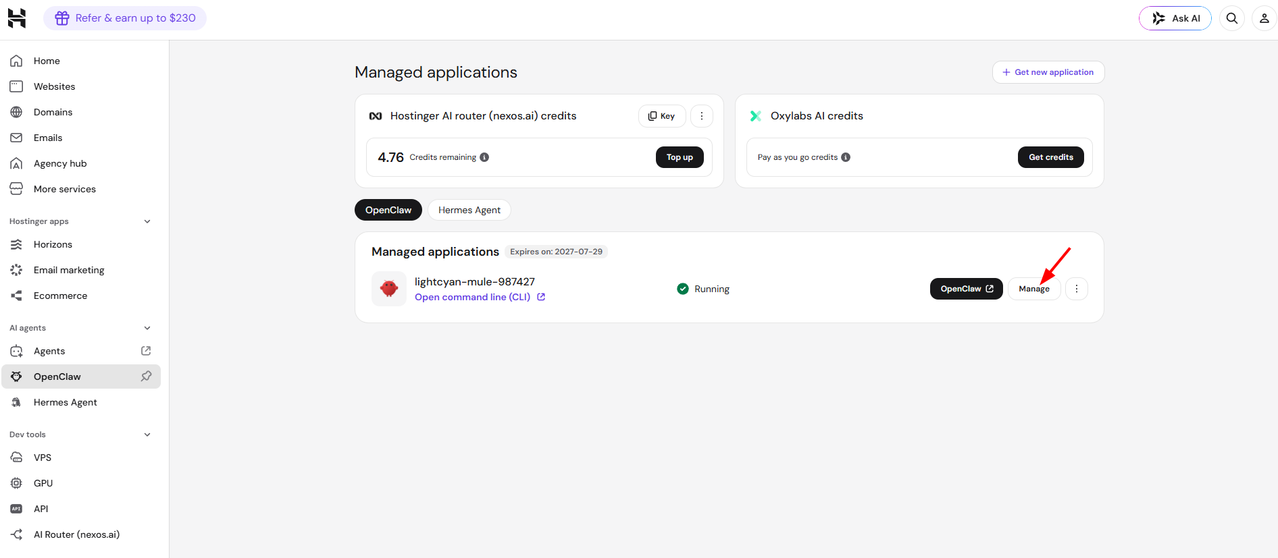Click the Top up button

point(680,157)
